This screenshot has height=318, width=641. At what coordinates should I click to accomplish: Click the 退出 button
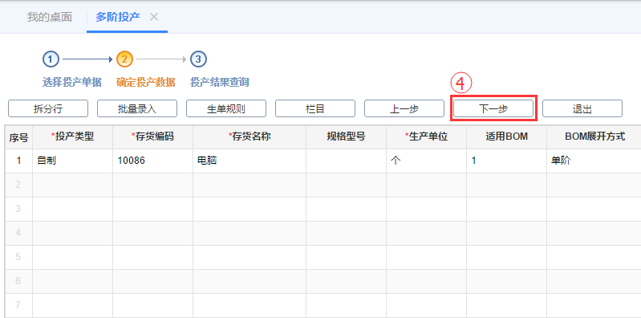[x=582, y=108]
